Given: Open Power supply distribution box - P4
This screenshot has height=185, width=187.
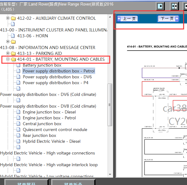Looking at the screenshot, I should coord(55,83).
